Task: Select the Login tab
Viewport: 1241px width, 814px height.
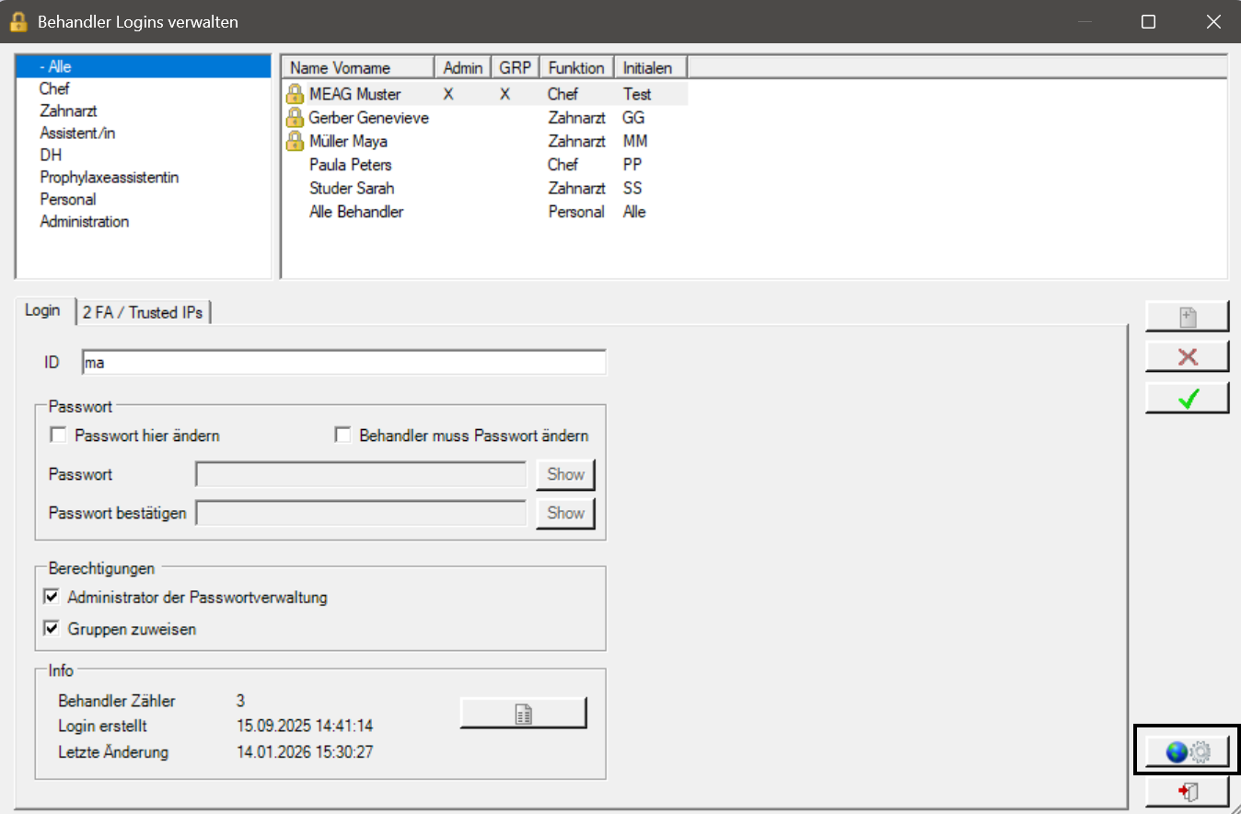Action: click(x=42, y=310)
